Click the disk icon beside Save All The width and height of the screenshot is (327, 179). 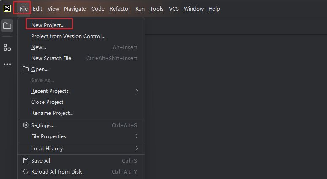26,160
